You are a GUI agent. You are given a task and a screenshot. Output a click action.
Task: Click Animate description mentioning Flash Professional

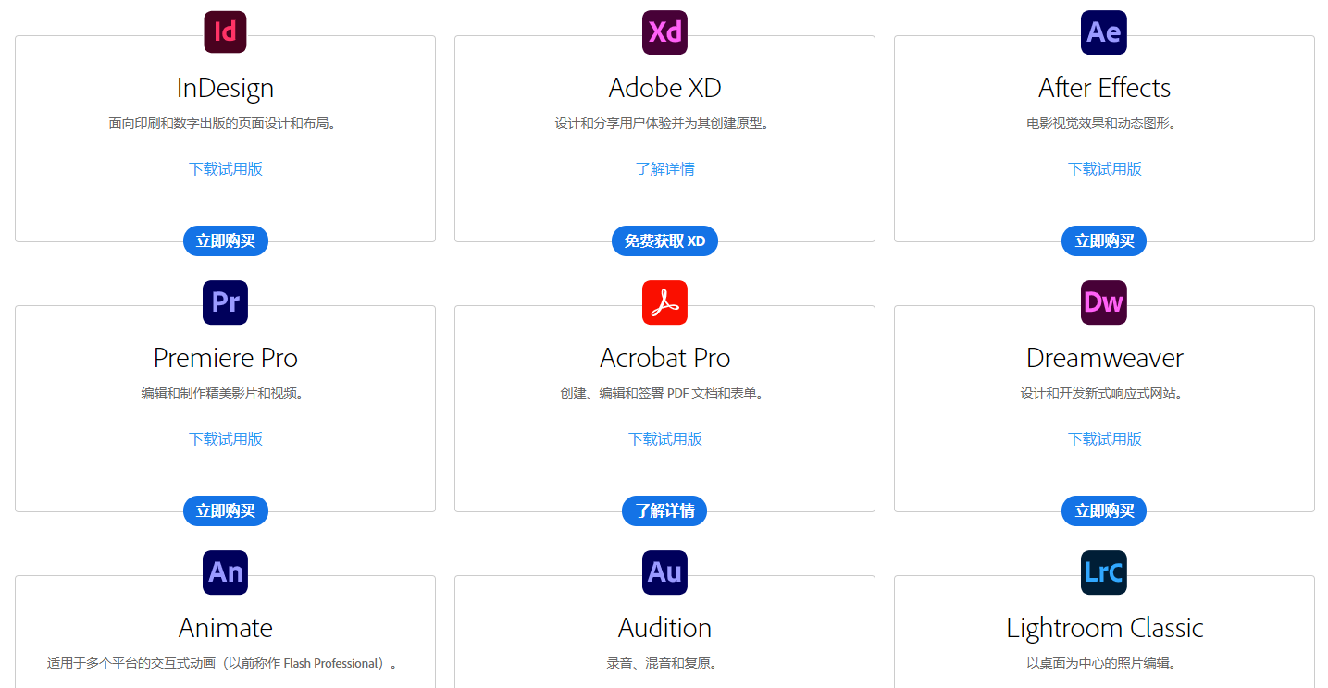[225, 663]
